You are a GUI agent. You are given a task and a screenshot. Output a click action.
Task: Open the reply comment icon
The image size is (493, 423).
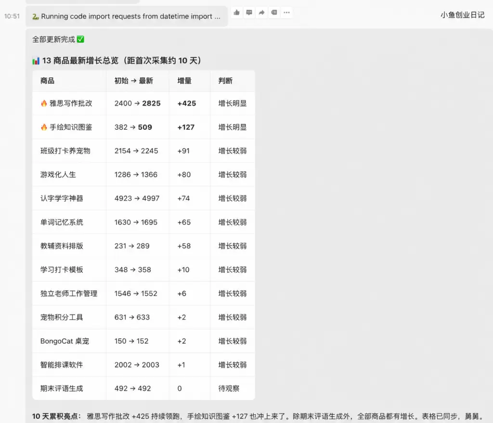(249, 12)
